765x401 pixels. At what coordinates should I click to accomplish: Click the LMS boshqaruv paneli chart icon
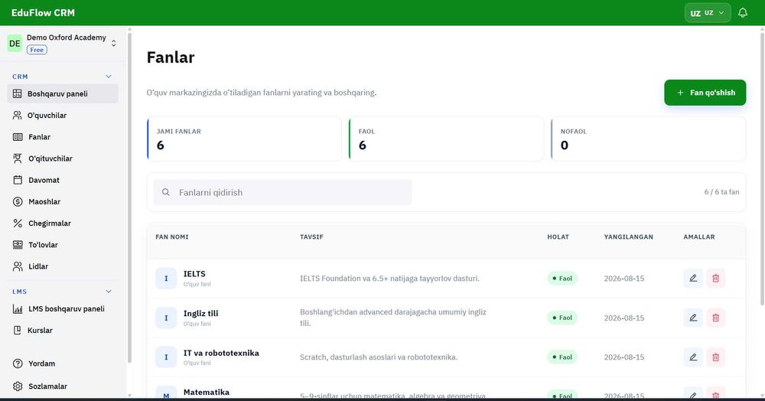18,309
